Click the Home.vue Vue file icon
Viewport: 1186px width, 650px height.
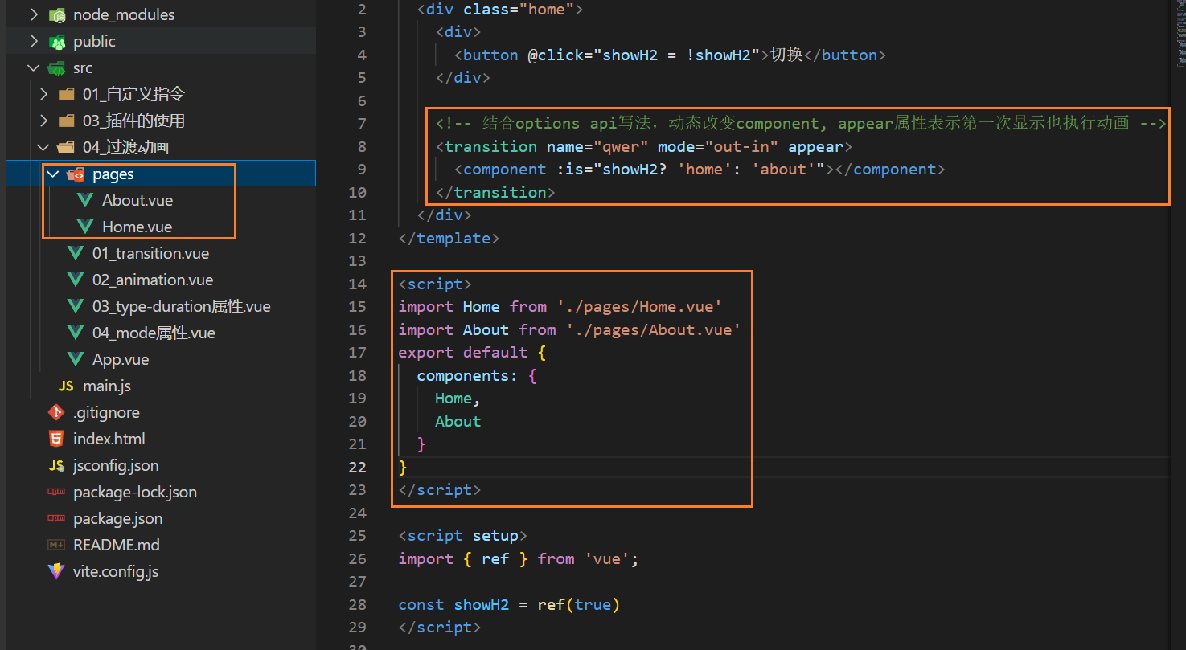[85, 227]
